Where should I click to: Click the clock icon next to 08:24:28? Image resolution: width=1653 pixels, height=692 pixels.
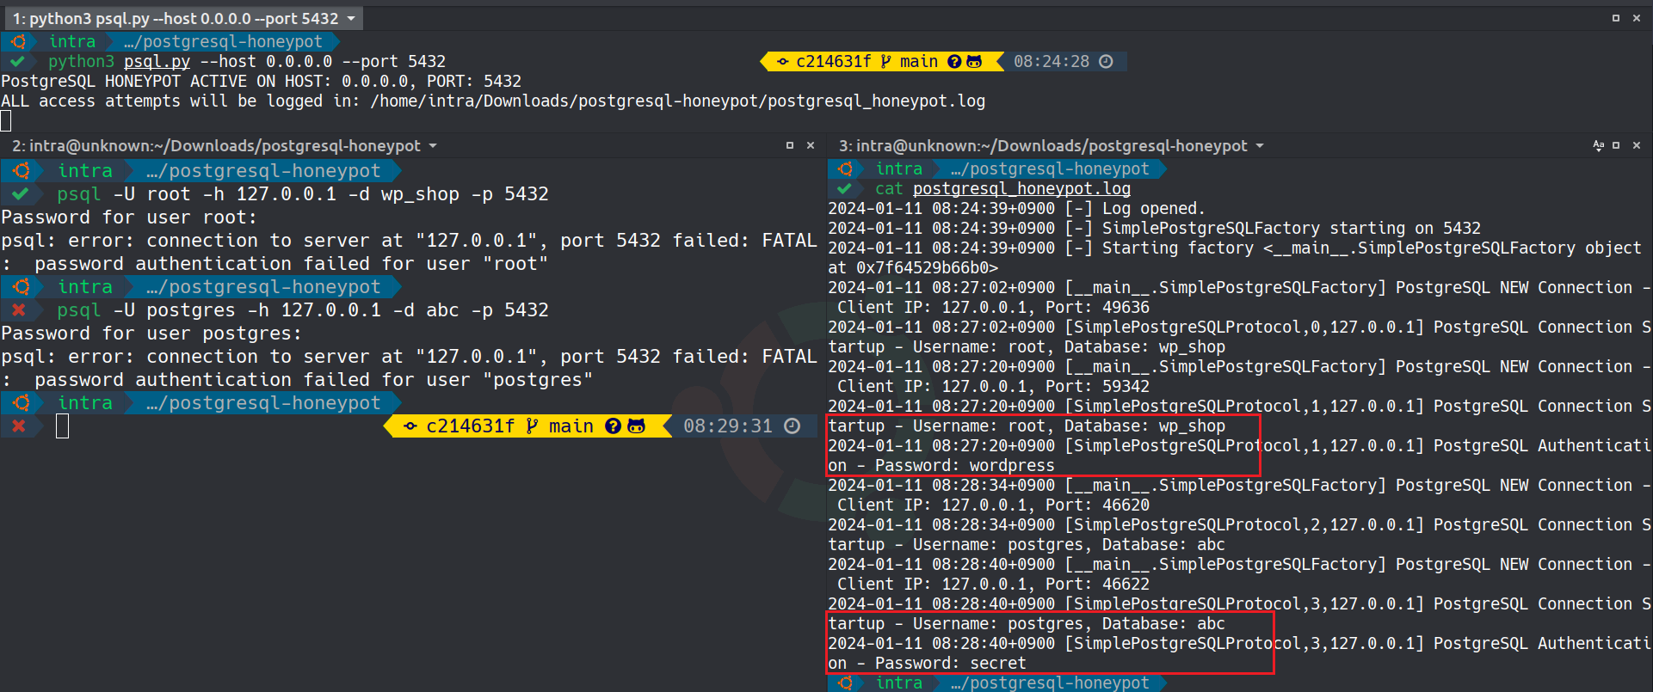[x=1107, y=62]
